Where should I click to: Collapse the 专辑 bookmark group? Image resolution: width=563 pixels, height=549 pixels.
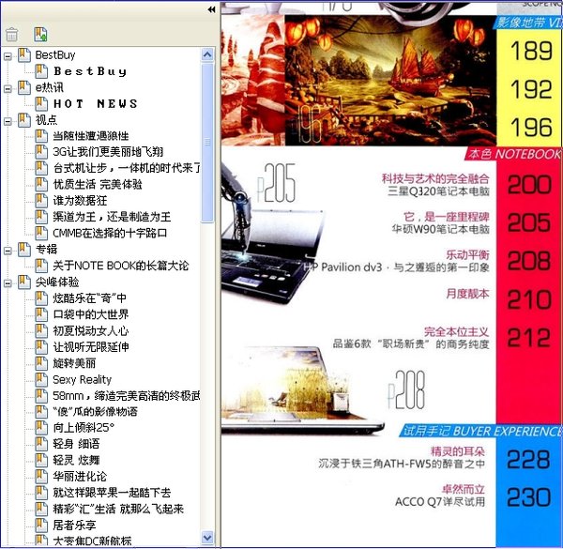pos(8,251)
